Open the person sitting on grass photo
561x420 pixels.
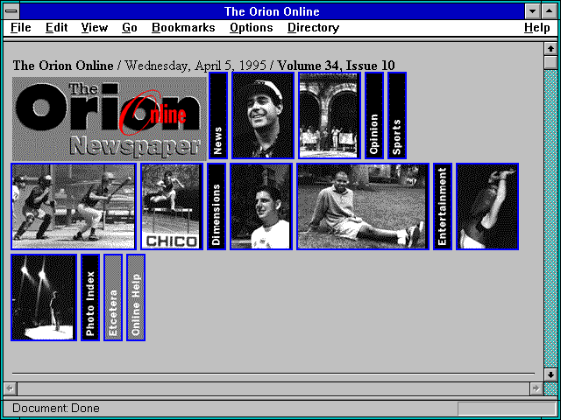point(363,206)
